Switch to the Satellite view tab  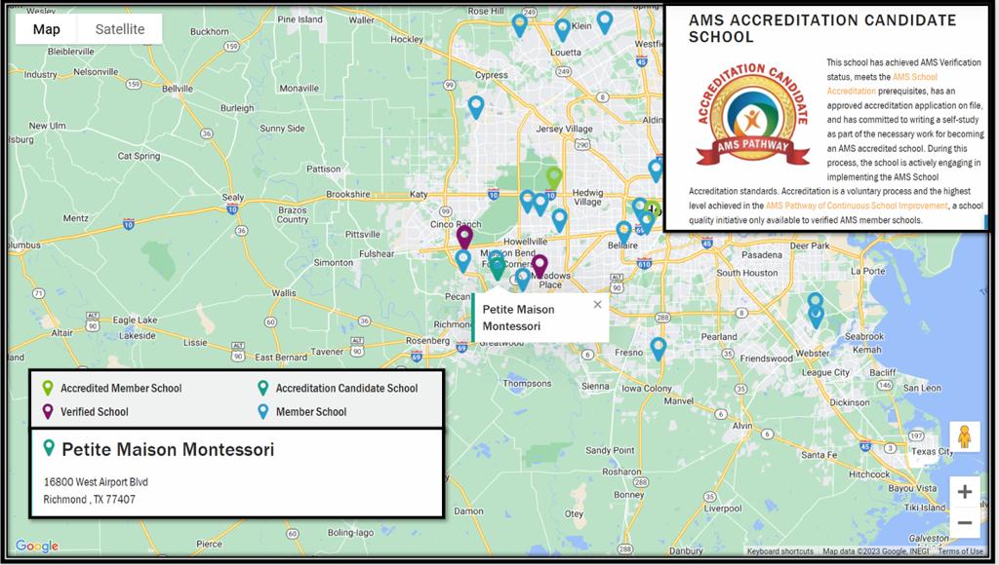pyautogui.click(x=120, y=29)
